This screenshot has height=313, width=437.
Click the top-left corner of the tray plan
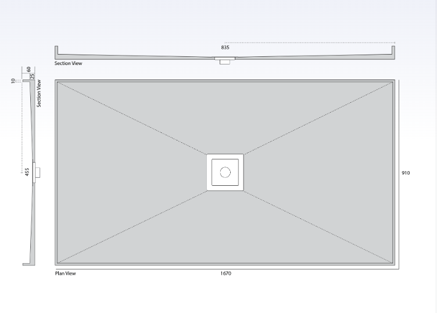click(x=56, y=81)
